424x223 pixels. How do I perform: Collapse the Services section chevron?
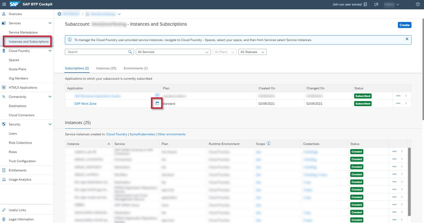50,23
